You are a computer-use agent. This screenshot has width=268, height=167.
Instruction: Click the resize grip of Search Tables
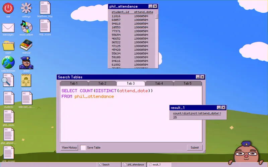[204, 152]
